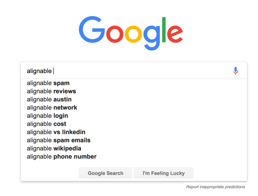This screenshot has width=258, height=196.
Task: Pick the 'alignable austin' suggestion
Action: point(49,99)
